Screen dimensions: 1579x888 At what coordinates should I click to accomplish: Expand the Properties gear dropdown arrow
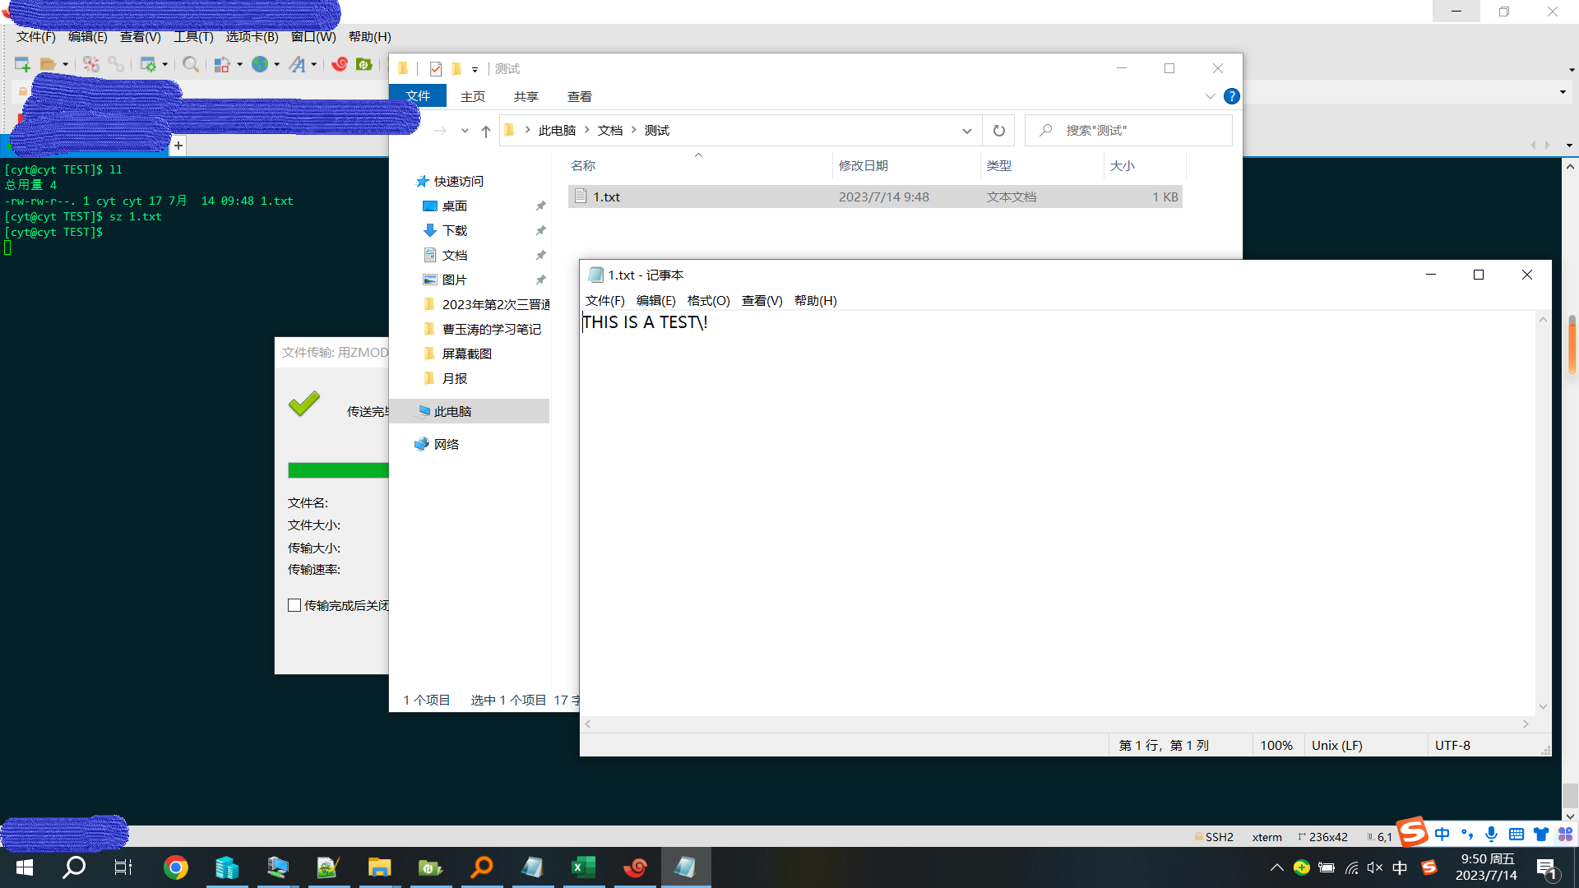point(165,64)
